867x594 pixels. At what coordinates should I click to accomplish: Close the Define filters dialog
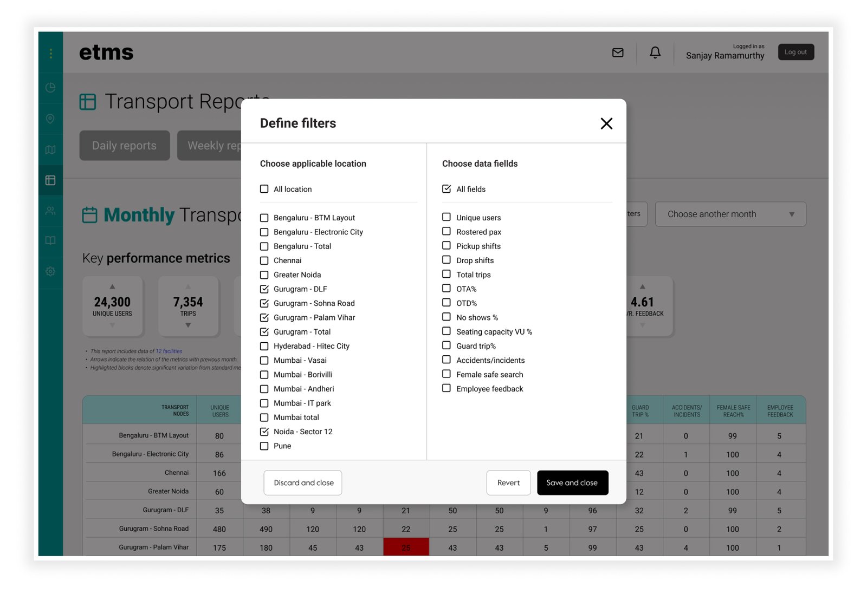coord(606,123)
